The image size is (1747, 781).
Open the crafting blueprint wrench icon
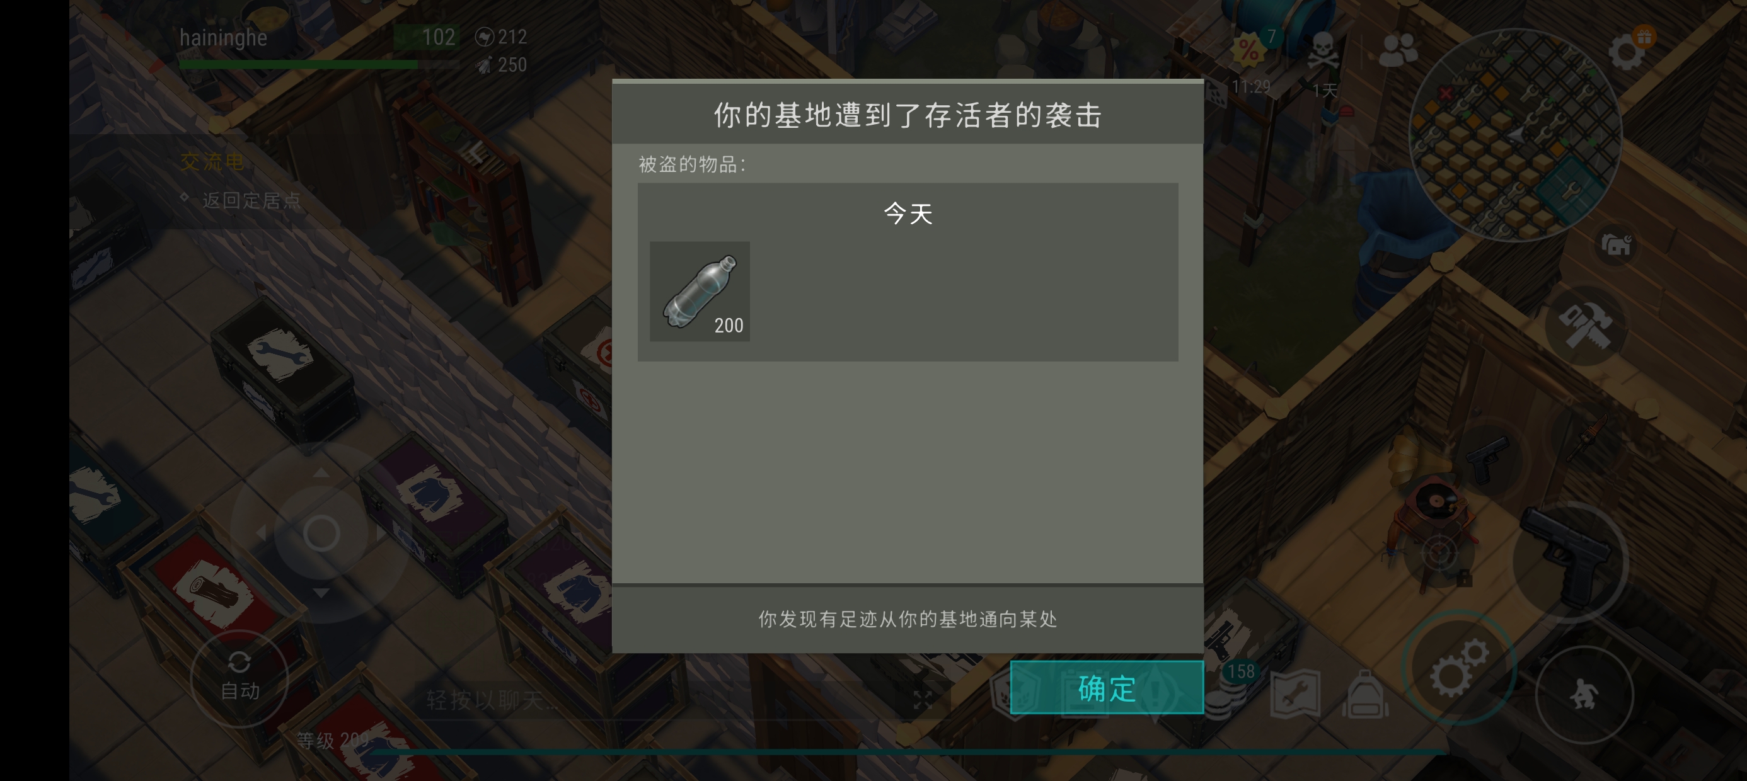coord(1294,694)
